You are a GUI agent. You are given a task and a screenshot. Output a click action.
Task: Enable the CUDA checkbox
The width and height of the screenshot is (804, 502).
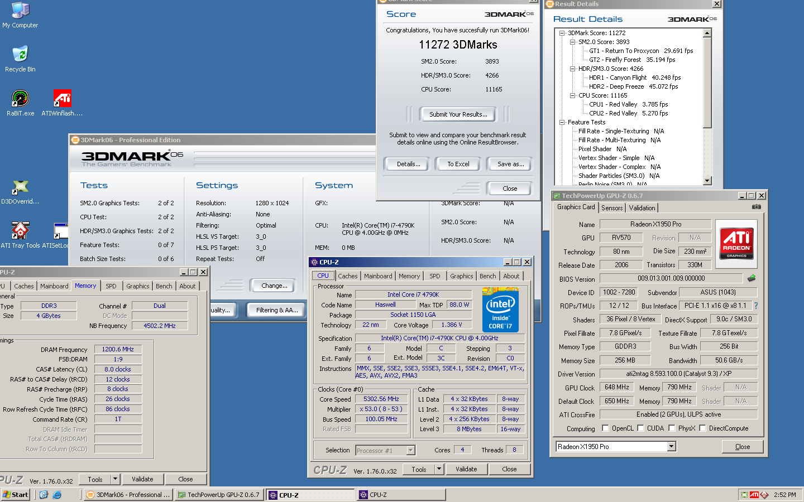coord(640,428)
